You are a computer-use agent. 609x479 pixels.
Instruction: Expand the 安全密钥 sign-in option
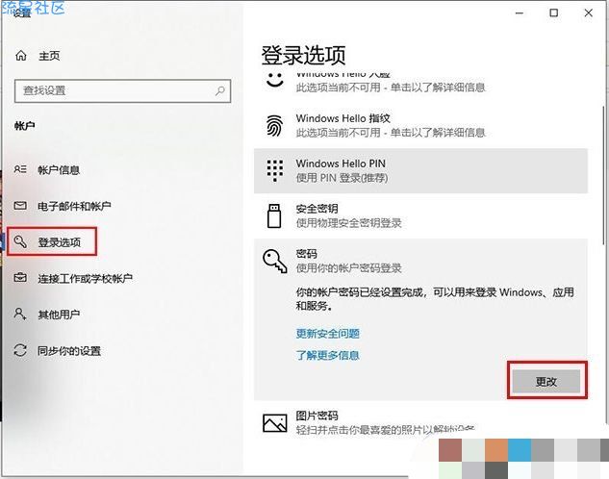tap(420, 215)
